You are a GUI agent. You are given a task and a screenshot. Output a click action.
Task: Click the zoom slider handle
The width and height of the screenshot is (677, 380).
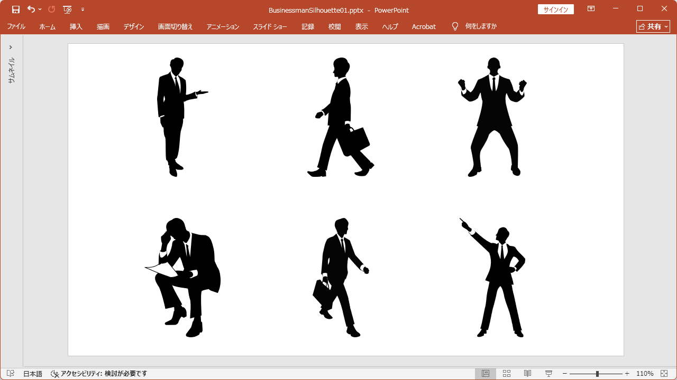[x=597, y=374]
